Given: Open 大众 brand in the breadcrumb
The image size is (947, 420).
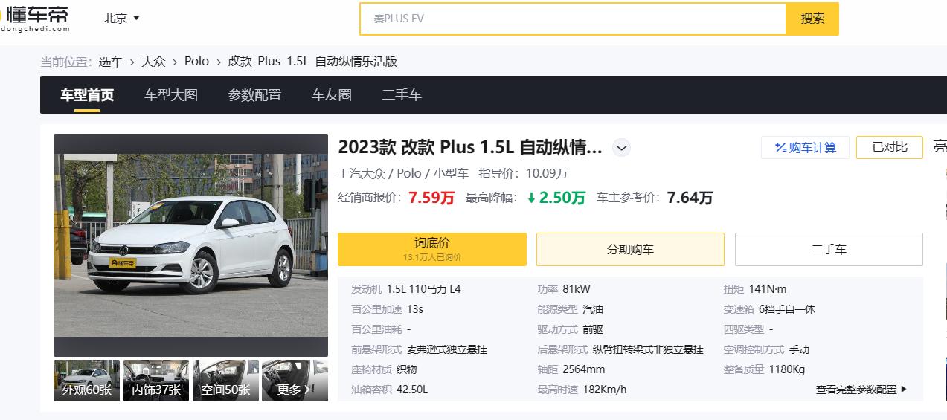Looking at the screenshot, I should [x=153, y=62].
